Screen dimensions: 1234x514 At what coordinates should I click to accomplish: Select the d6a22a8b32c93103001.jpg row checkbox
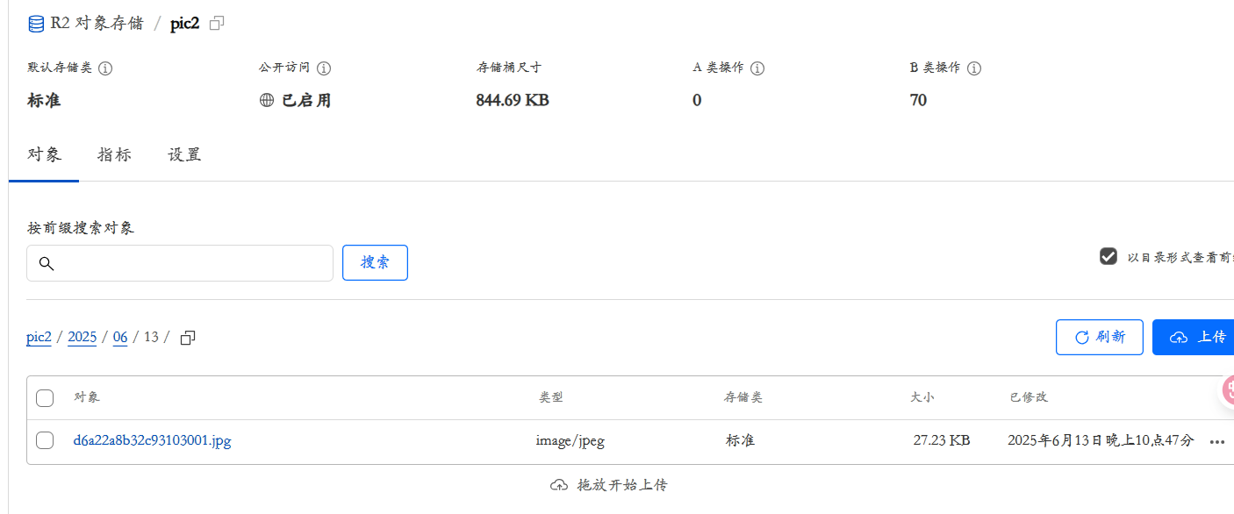pyautogui.click(x=45, y=440)
